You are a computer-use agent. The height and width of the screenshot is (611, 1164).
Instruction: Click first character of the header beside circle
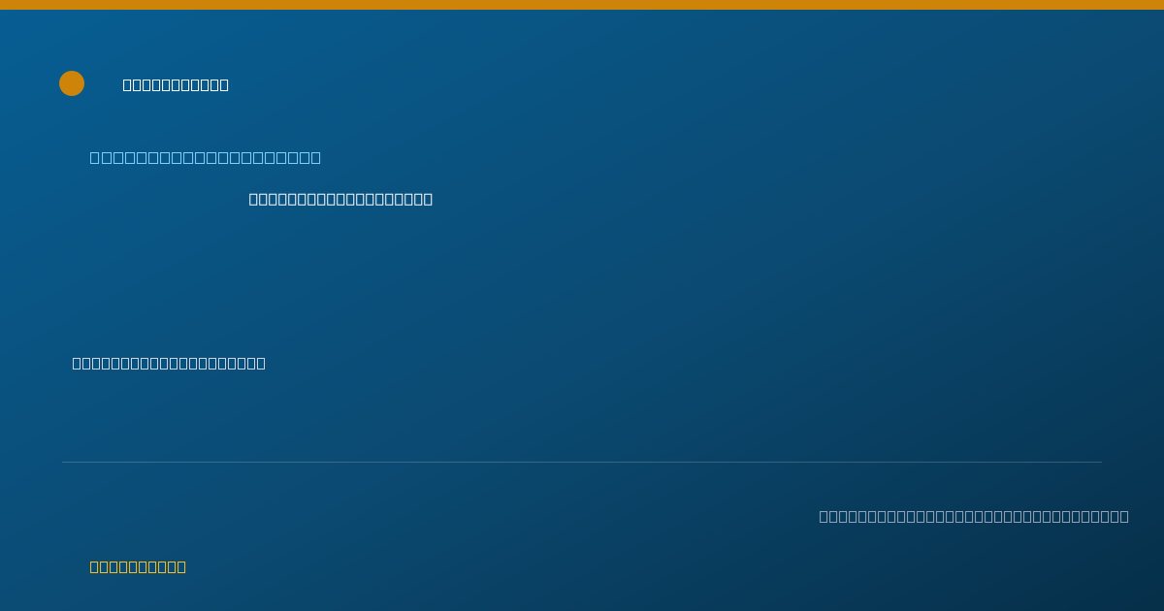[x=127, y=84]
